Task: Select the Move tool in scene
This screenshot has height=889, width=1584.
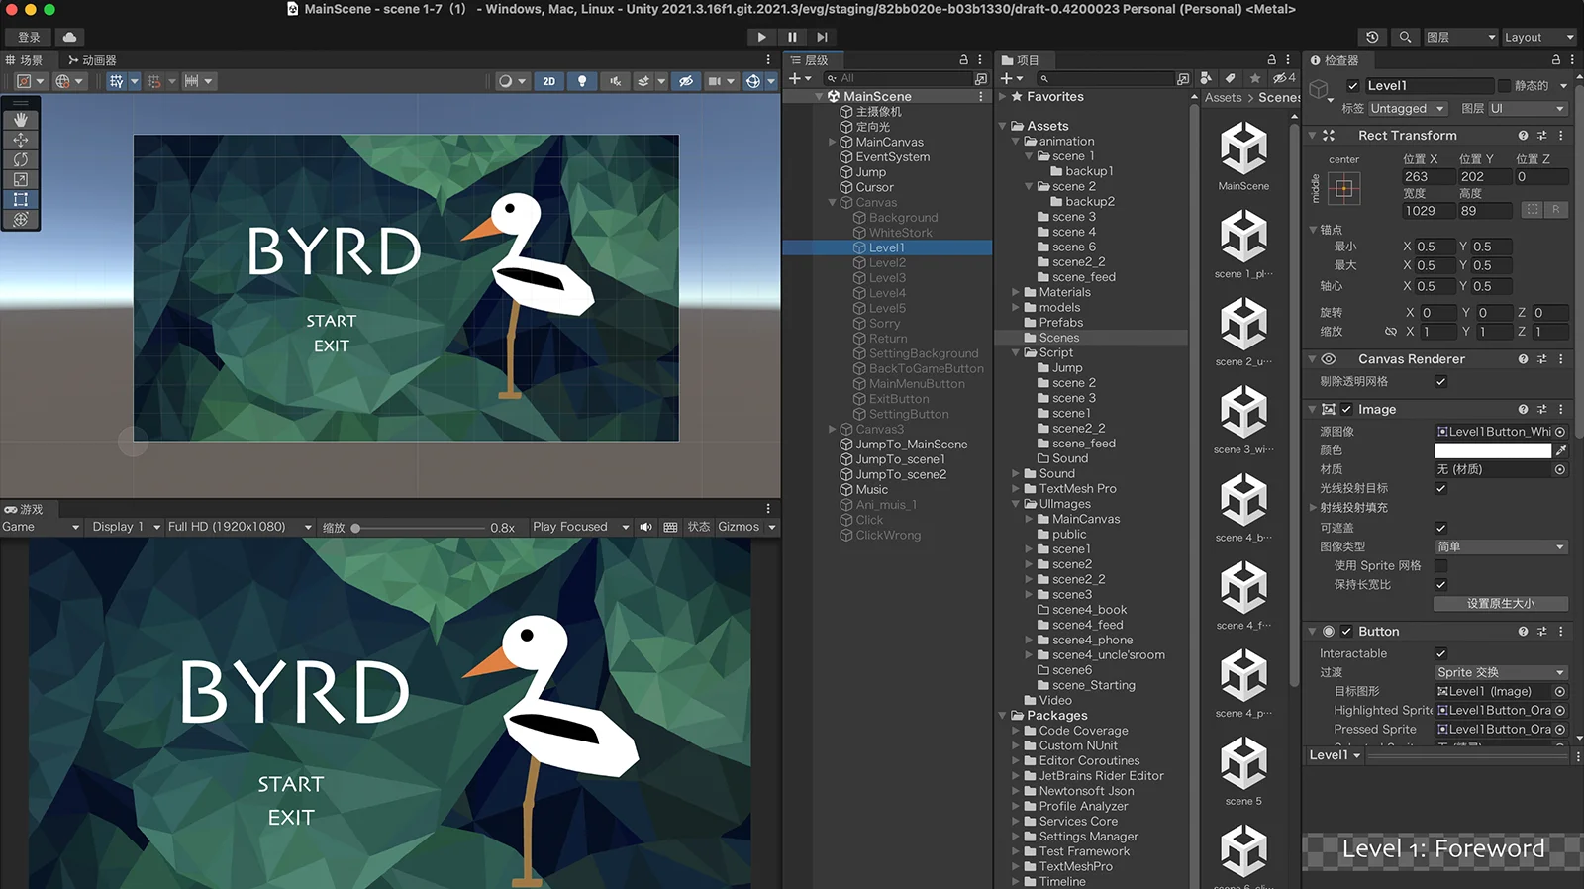Action: [x=21, y=140]
